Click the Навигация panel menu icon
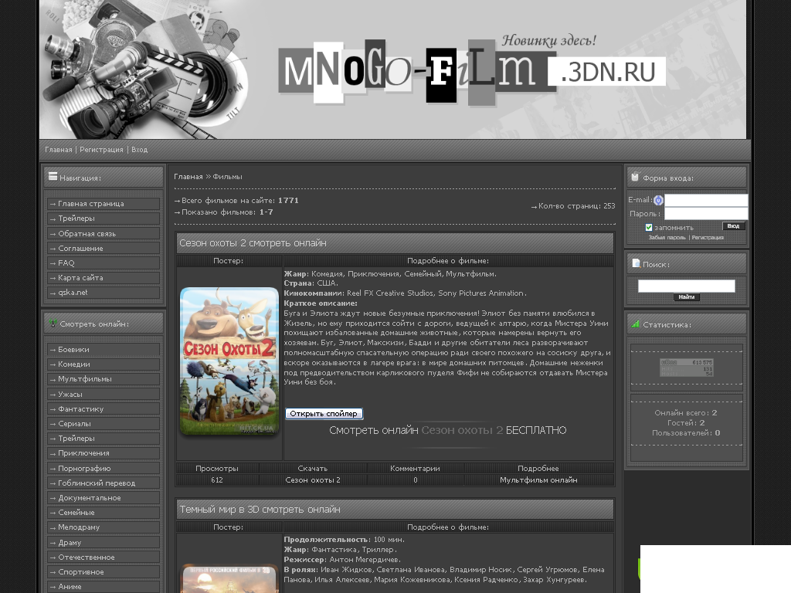The image size is (791, 593). (53, 177)
